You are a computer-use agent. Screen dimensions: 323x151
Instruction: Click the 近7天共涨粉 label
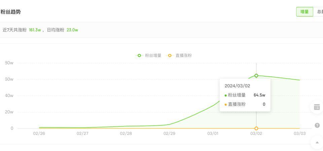(x=14, y=30)
